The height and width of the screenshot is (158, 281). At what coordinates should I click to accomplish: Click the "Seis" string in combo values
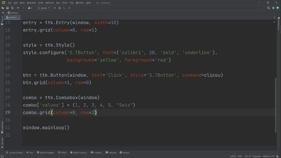click(124, 105)
